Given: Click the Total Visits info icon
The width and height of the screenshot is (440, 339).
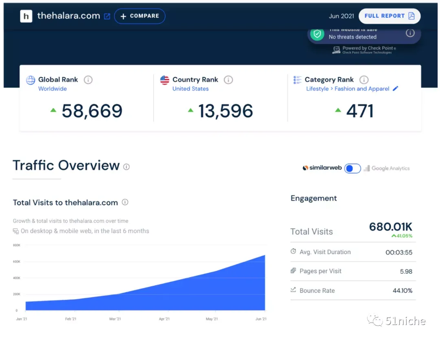Looking at the screenshot, I should click(125, 202).
